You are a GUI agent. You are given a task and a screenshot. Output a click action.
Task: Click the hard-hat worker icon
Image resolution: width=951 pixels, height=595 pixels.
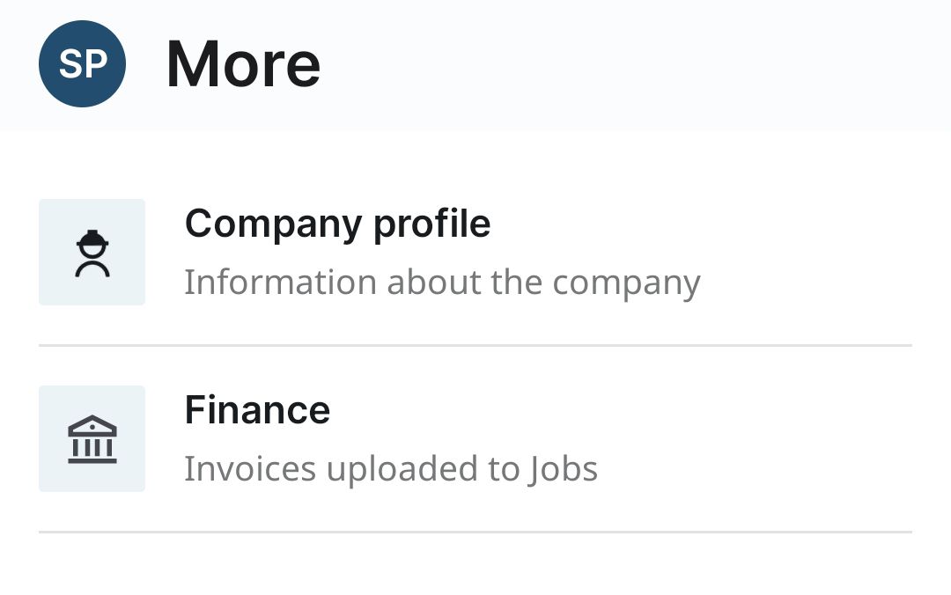[x=92, y=253]
